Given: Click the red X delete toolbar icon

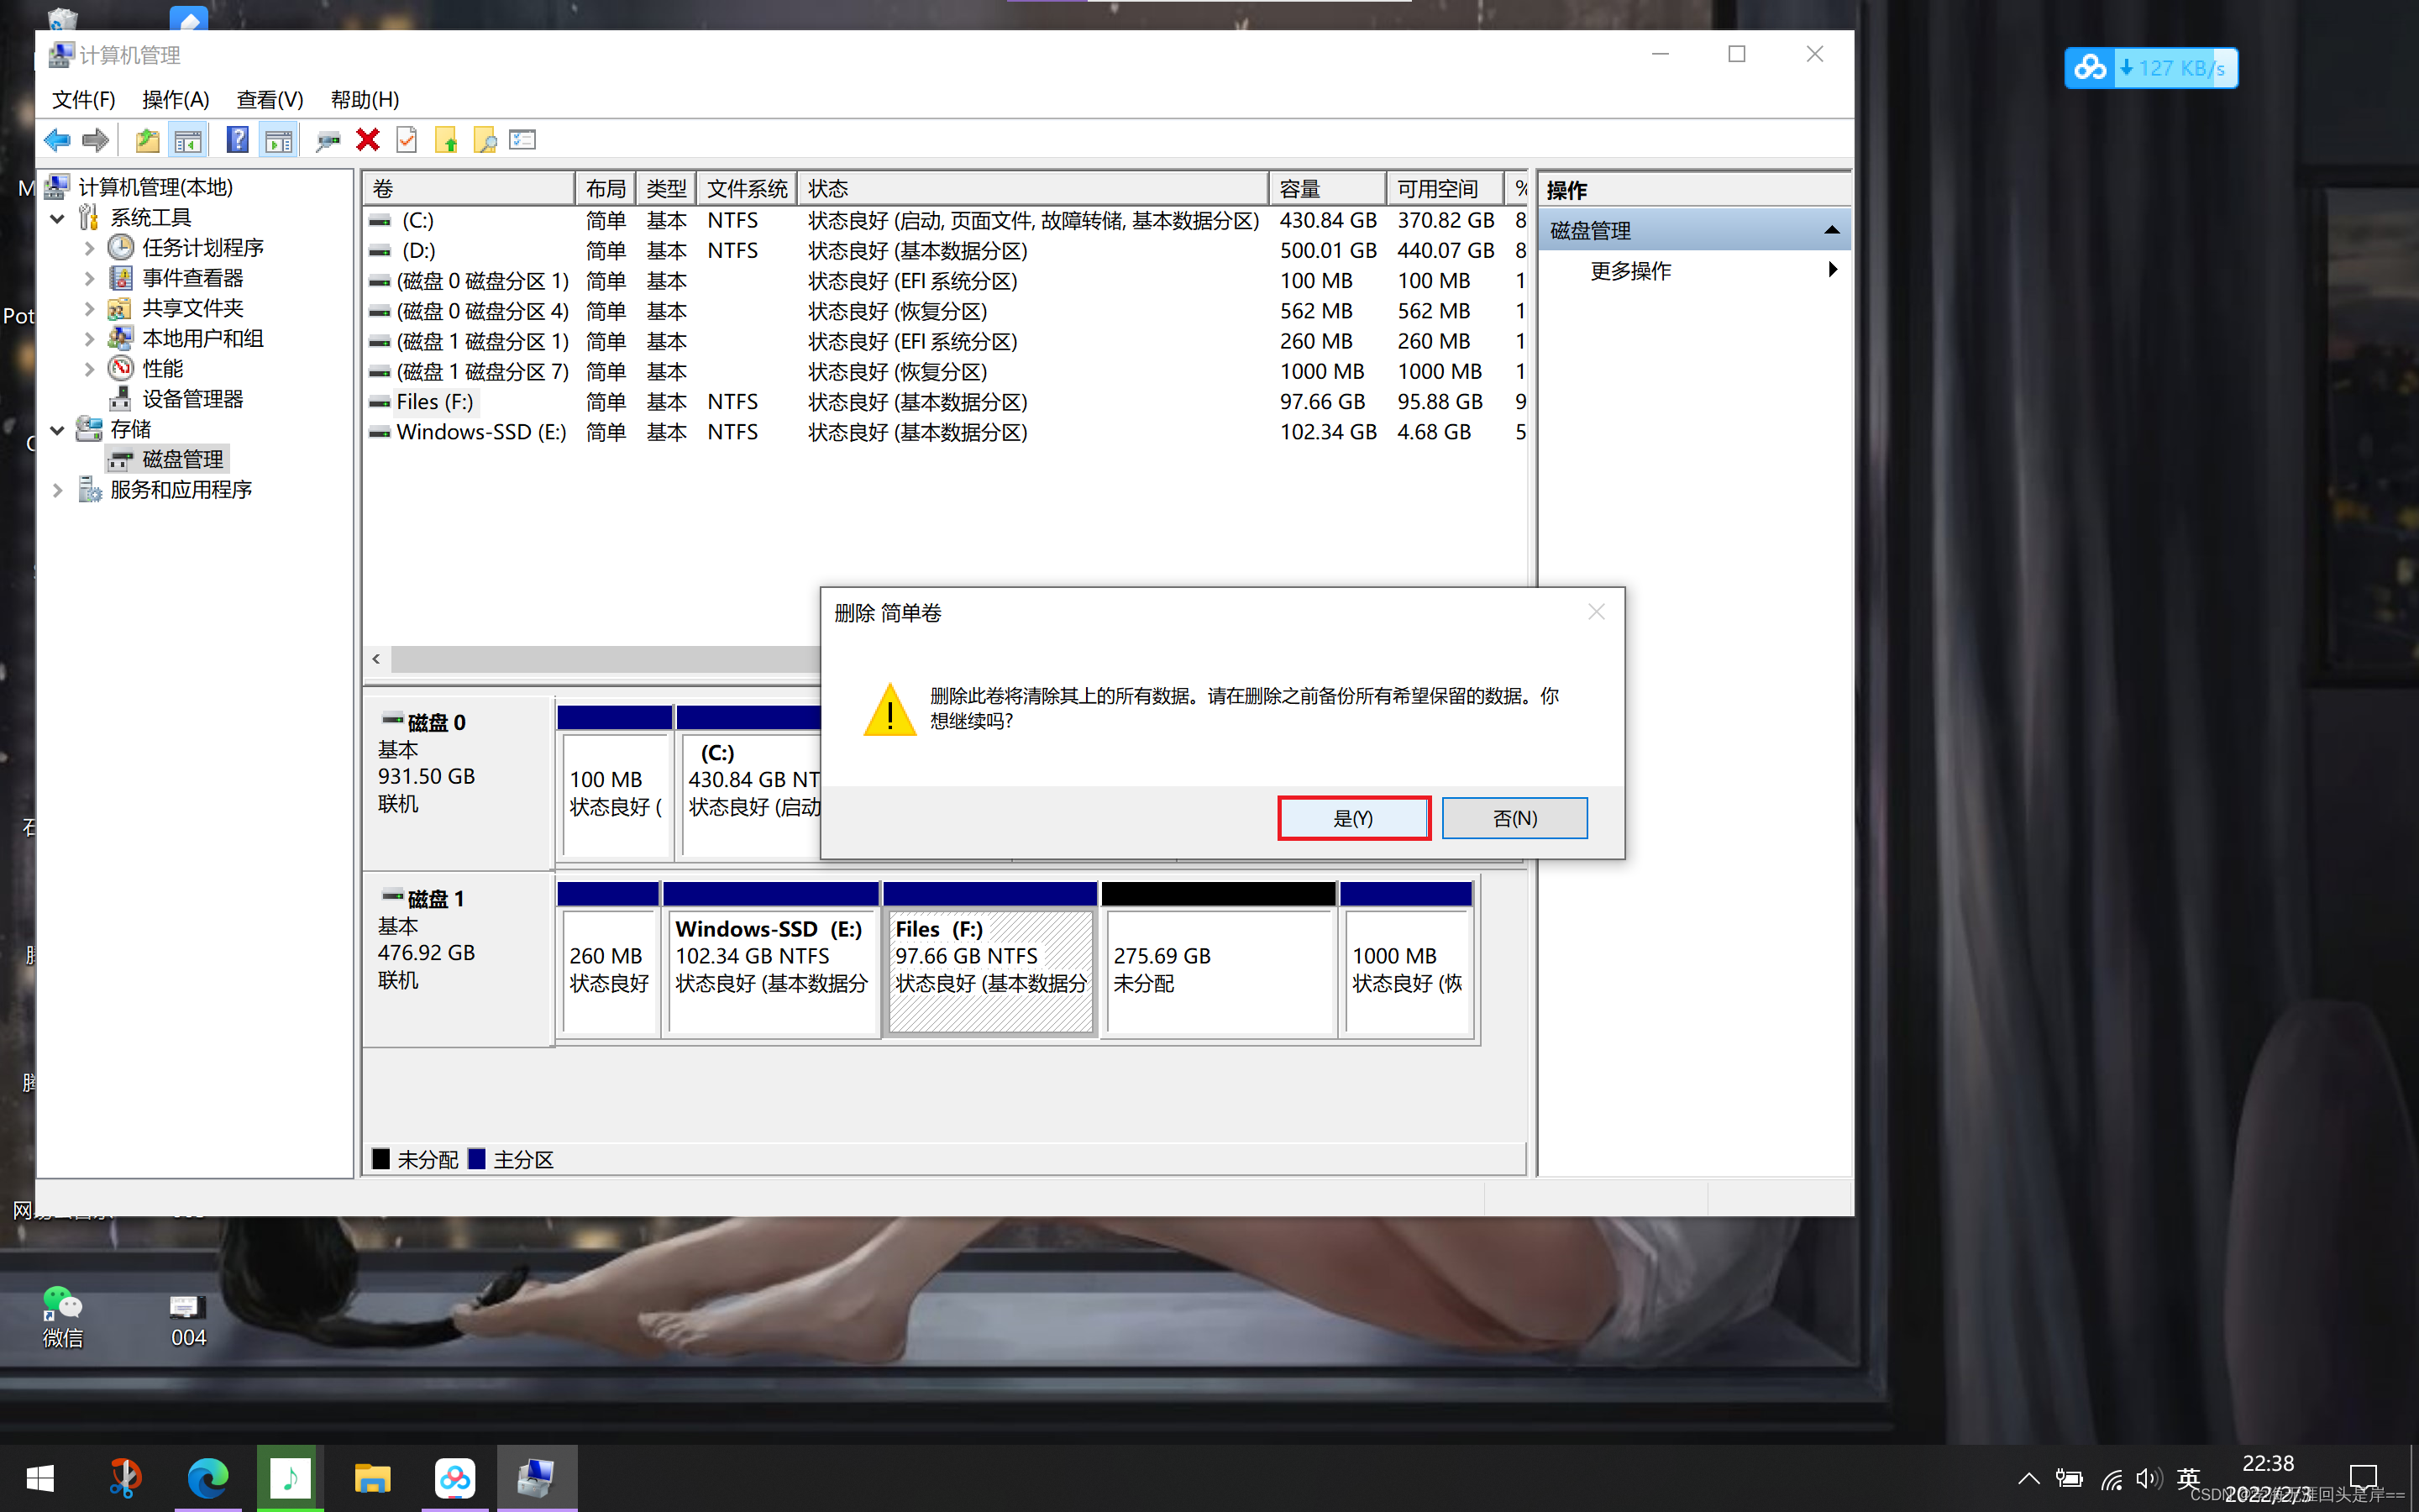Looking at the screenshot, I should [x=368, y=140].
